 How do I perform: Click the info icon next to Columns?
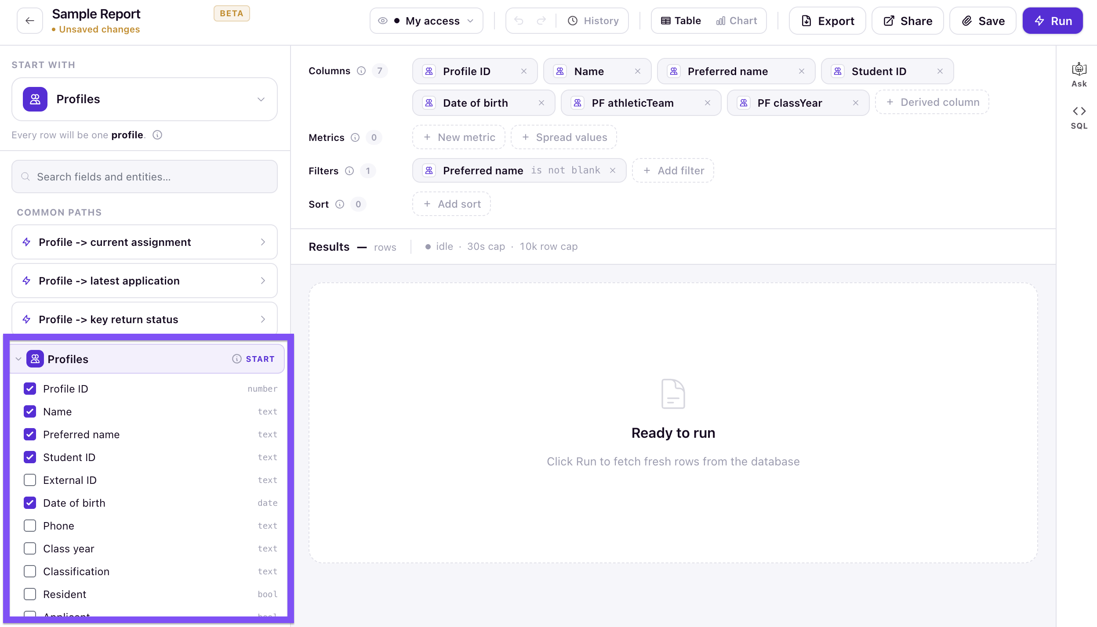[361, 71]
